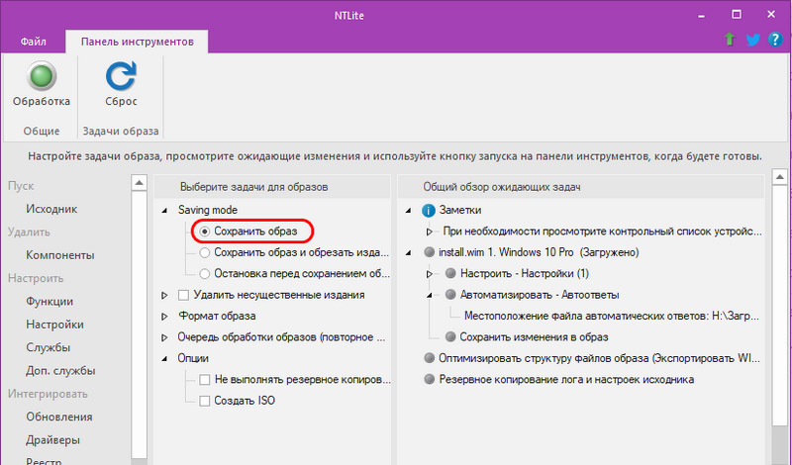Click gray status dot beside install.wim
This screenshot has width=792, height=465.
click(x=430, y=252)
